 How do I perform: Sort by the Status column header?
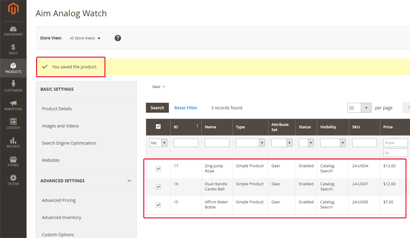pos(305,127)
